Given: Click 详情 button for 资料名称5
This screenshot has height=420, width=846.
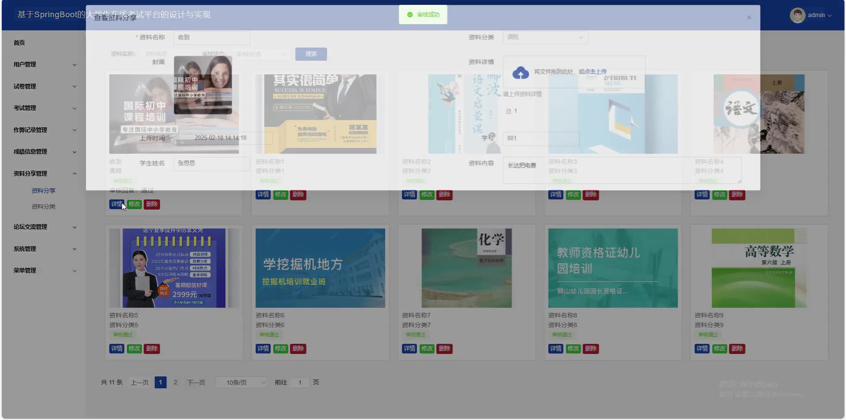Looking at the screenshot, I should (117, 349).
